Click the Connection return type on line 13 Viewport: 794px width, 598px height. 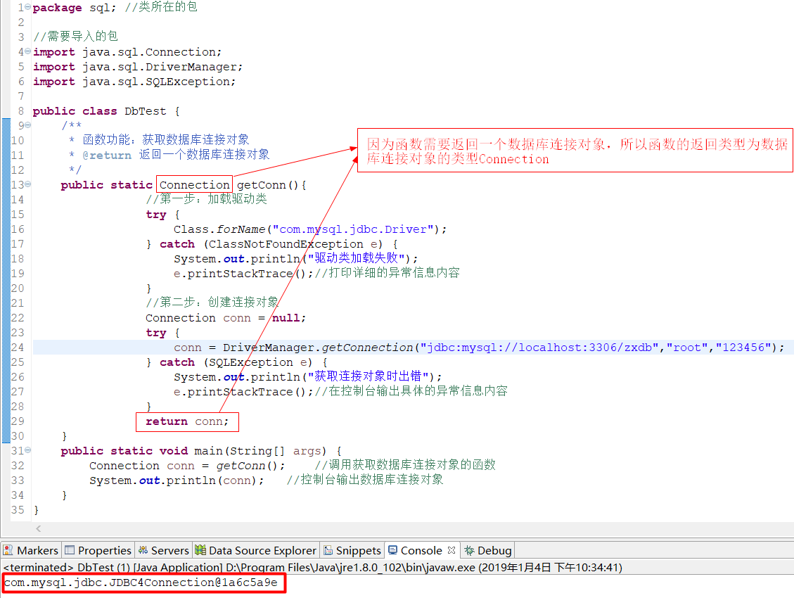click(194, 185)
